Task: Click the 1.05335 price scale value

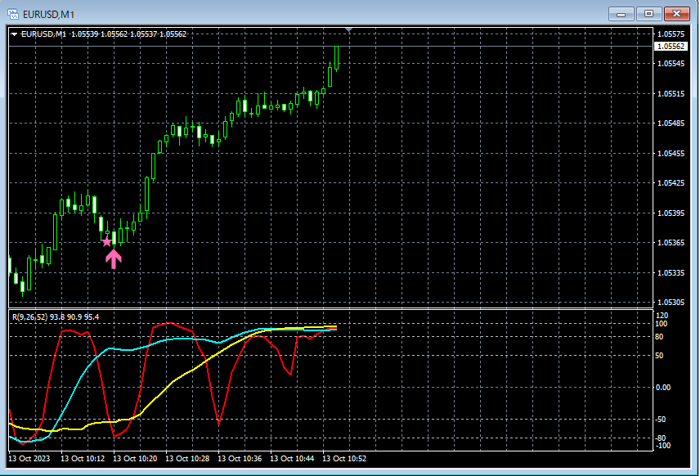Action: [671, 273]
